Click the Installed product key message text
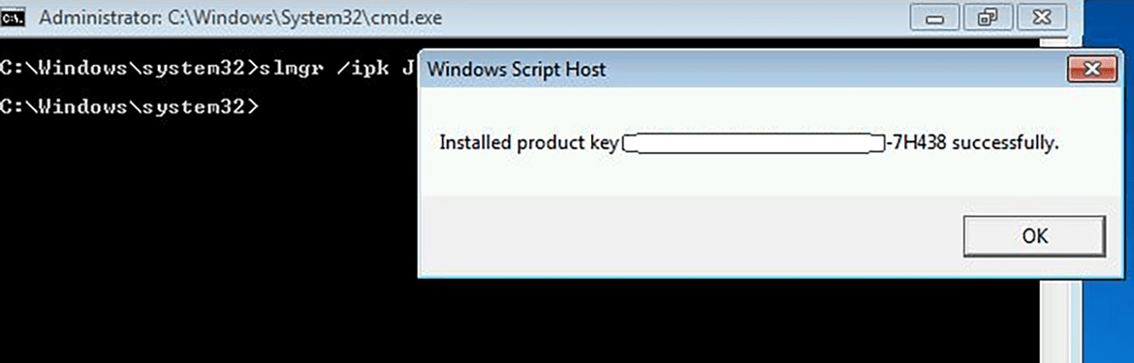Viewport: 1134px width, 363px height. pos(528,143)
